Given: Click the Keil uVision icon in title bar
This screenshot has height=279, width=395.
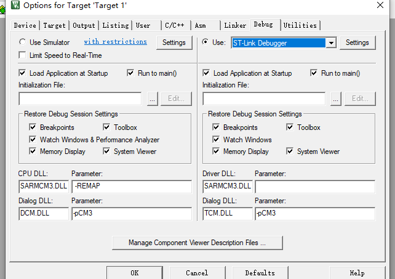Looking at the screenshot, I should pos(15,4).
